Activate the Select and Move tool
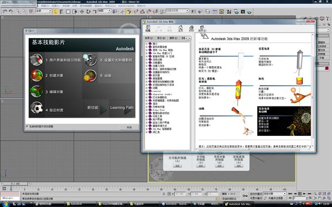The width and height of the screenshot is (332, 207). pos(82,12)
